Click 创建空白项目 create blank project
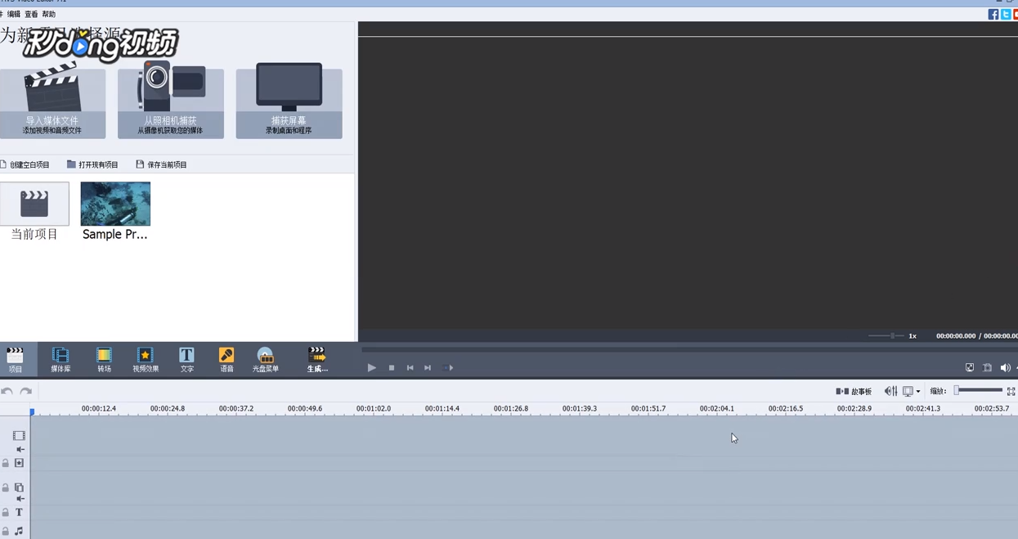This screenshot has height=539, width=1018. click(25, 164)
